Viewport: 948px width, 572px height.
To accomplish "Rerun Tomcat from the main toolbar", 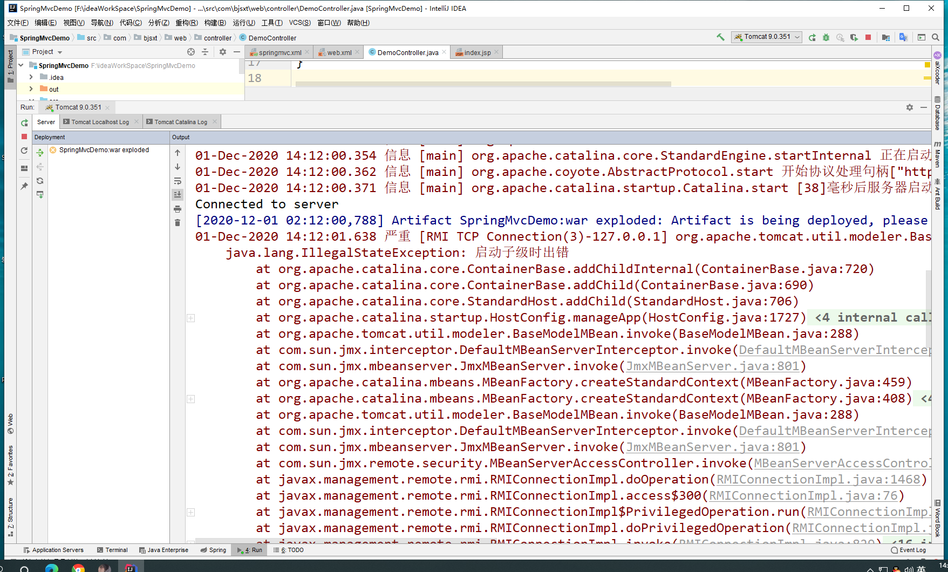I will click(x=812, y=37).
